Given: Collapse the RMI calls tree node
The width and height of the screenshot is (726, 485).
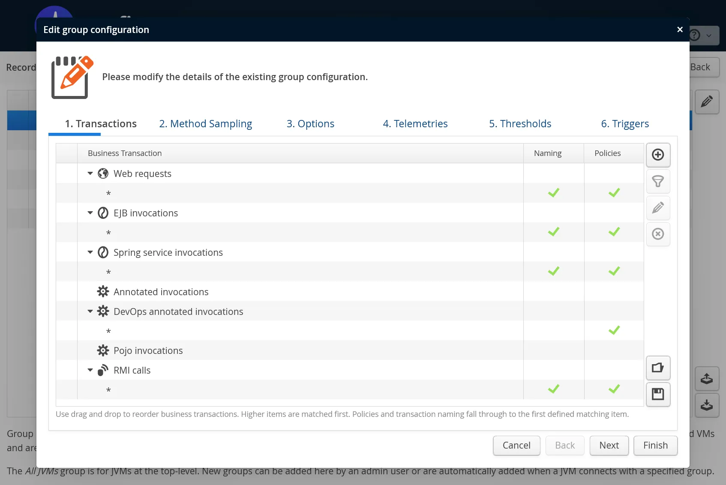Looking at the screenshot, I should click(x=90, y=370).
